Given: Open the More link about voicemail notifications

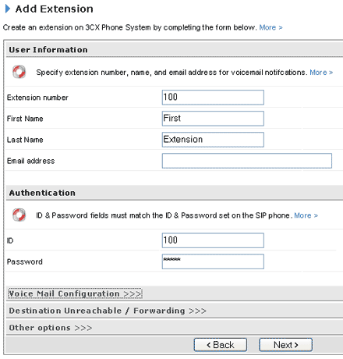Looking at the screenshot, I should click(321, 73).
